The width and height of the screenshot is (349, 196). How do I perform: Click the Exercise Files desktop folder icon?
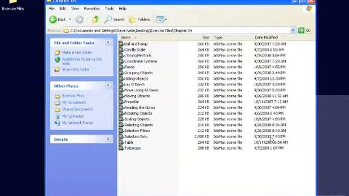[13, 2]
